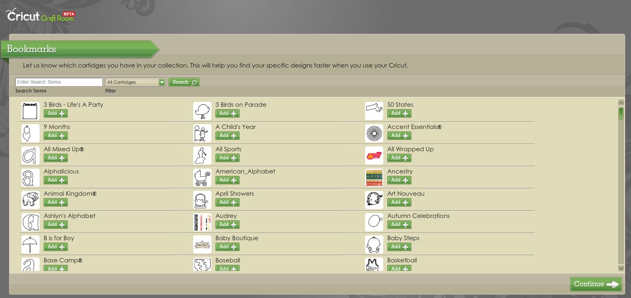This screenshot has height=298, width=631.
Task: Click the 3 Birds - Life's A Party cartridge thumbnail
Action: [30, 111]
